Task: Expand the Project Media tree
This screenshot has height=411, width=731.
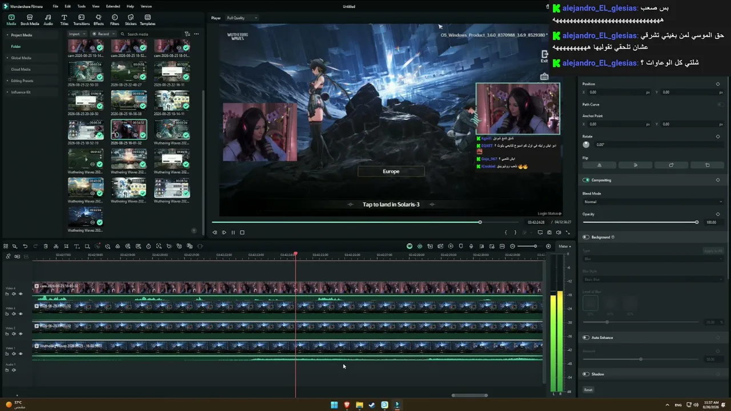Action: [x=8, y=35]
